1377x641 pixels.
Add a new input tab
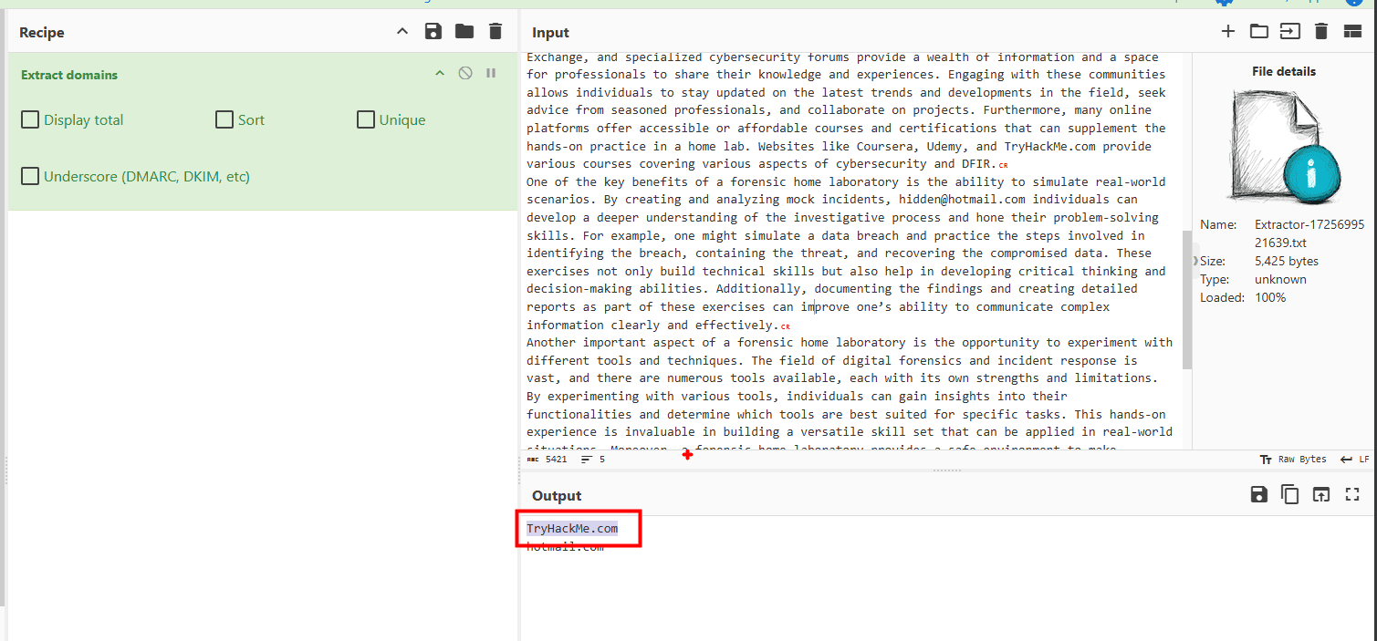[1228, 32]
